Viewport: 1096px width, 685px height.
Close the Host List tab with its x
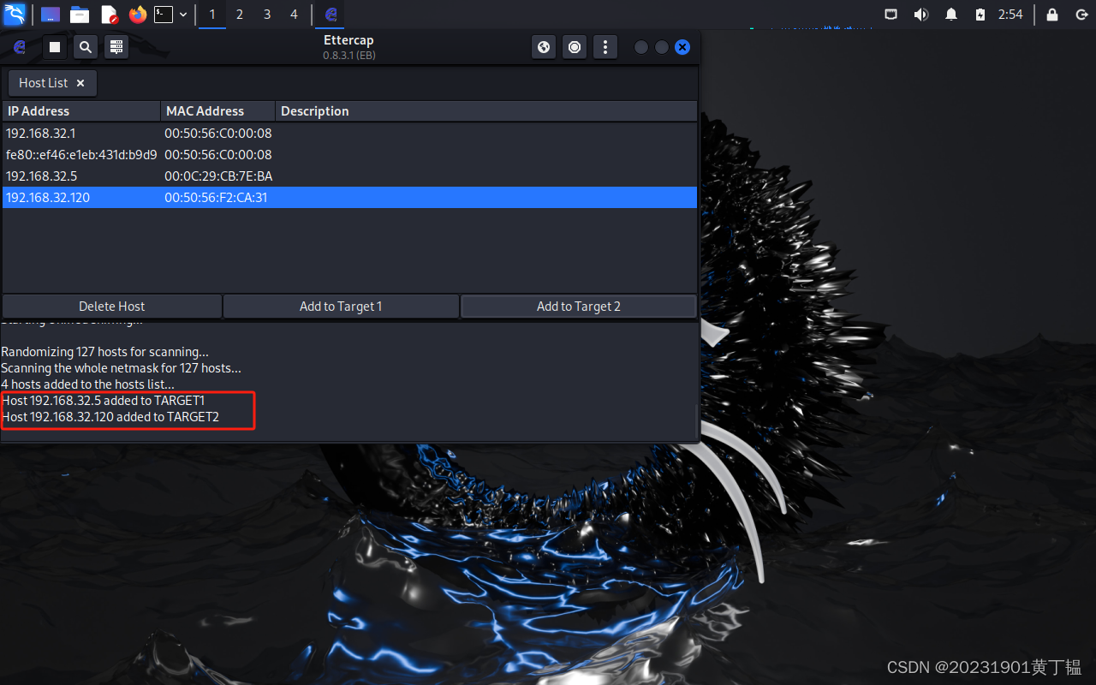pos(80,83)
